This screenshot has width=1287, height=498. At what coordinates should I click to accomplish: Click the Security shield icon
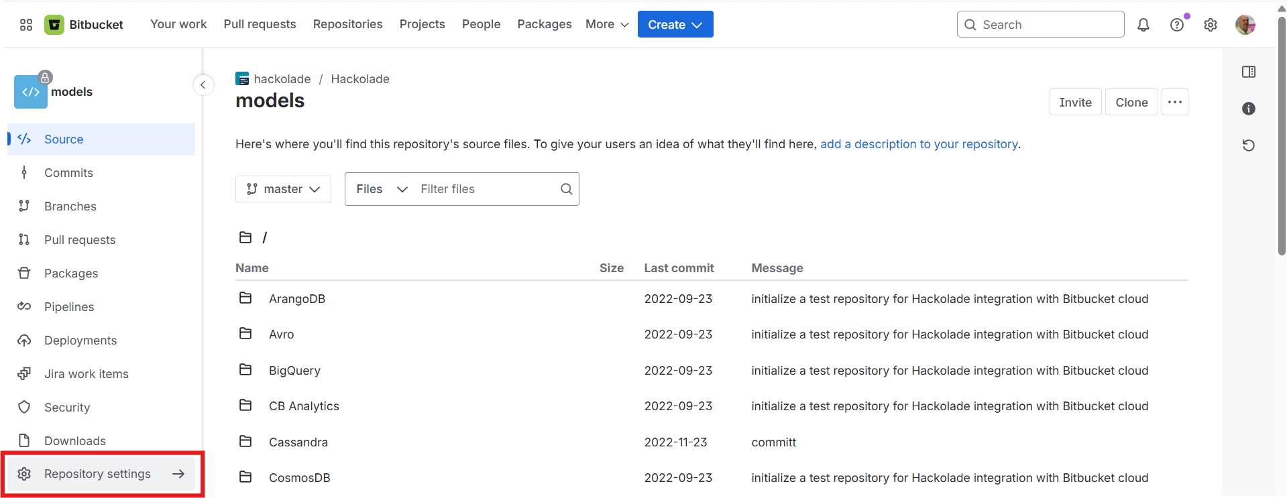click(24, 408)
